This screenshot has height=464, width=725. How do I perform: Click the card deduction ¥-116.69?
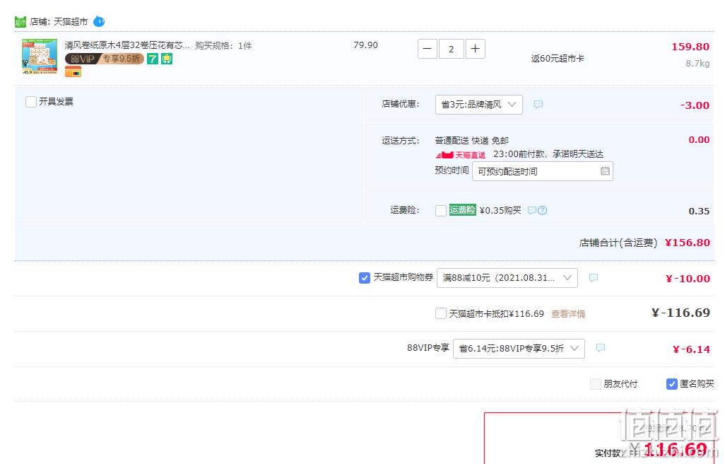click(x=680, y=313)
